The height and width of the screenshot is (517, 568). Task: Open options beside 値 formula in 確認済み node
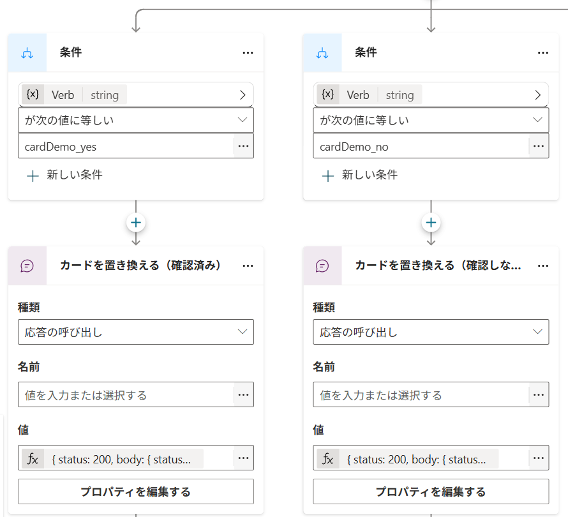(243, 458)
